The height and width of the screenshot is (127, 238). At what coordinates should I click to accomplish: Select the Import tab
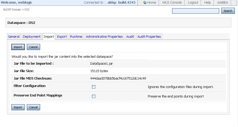point(49,37)
